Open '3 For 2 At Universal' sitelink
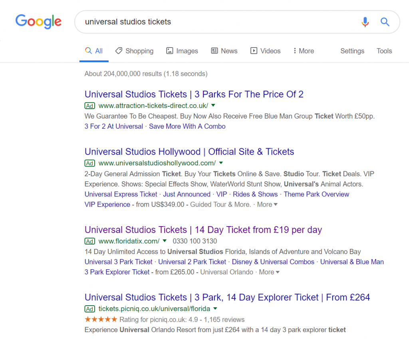This screenshot has width=409, height=344. point(114,126)
